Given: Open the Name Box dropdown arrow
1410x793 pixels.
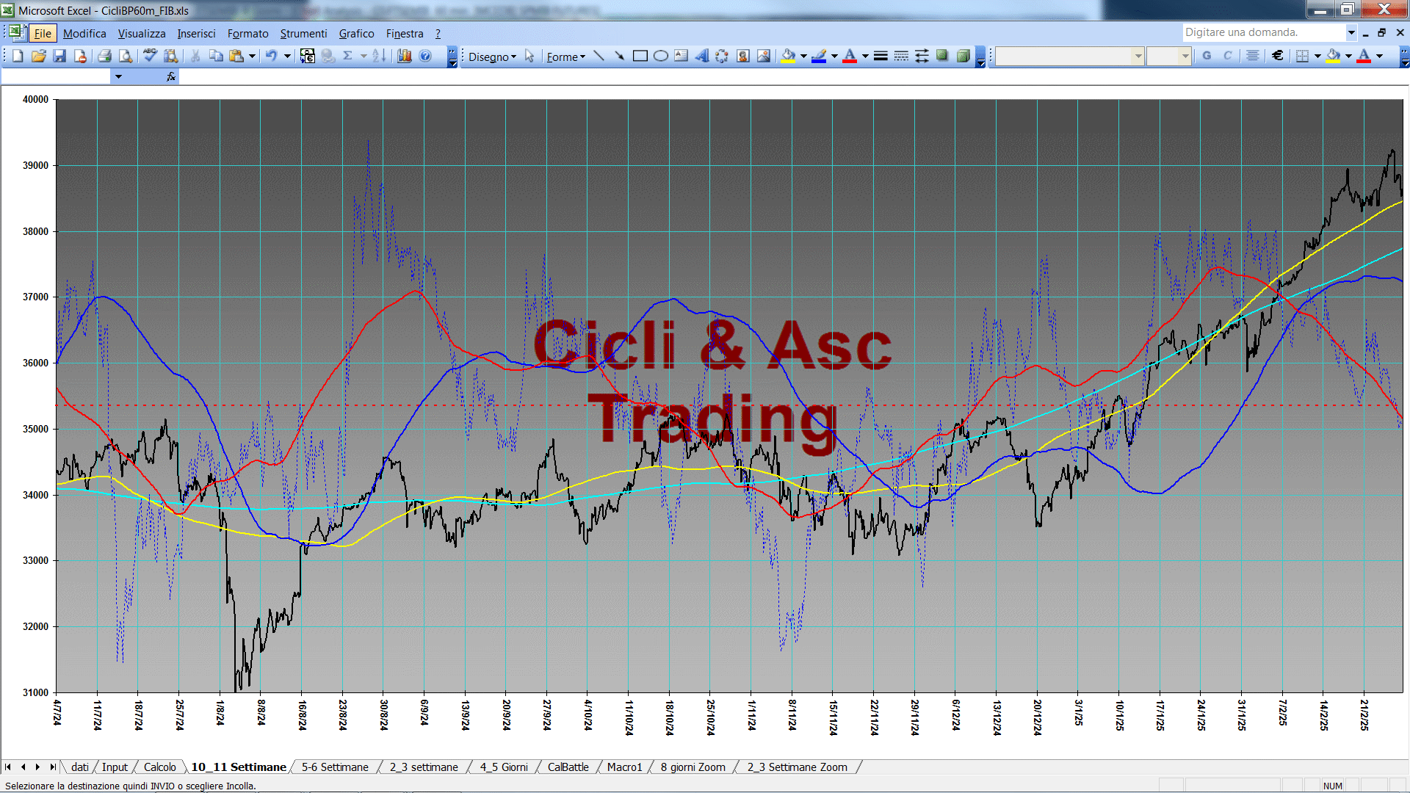Looking at the screenshot, I should (x=117, y=76).
